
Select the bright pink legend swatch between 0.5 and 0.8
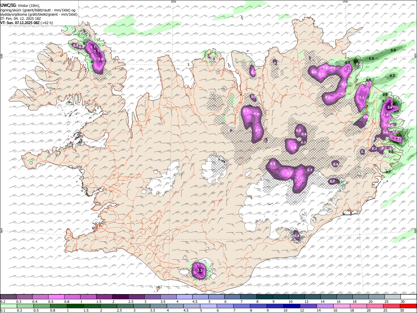pos(56,297)
